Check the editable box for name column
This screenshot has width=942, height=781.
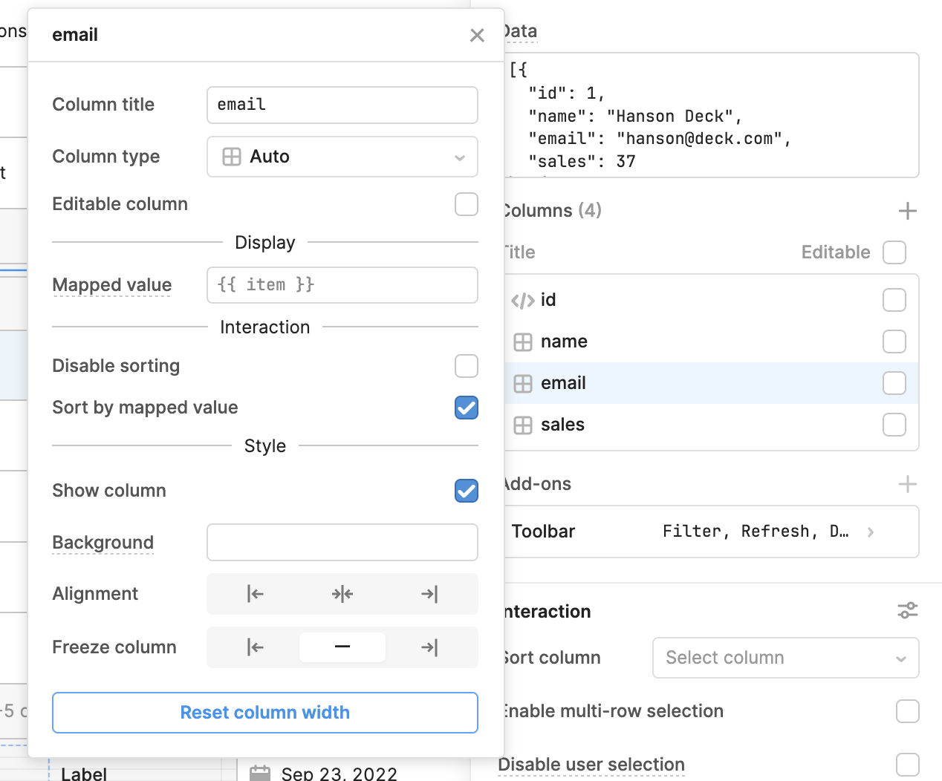coord(894,342)
